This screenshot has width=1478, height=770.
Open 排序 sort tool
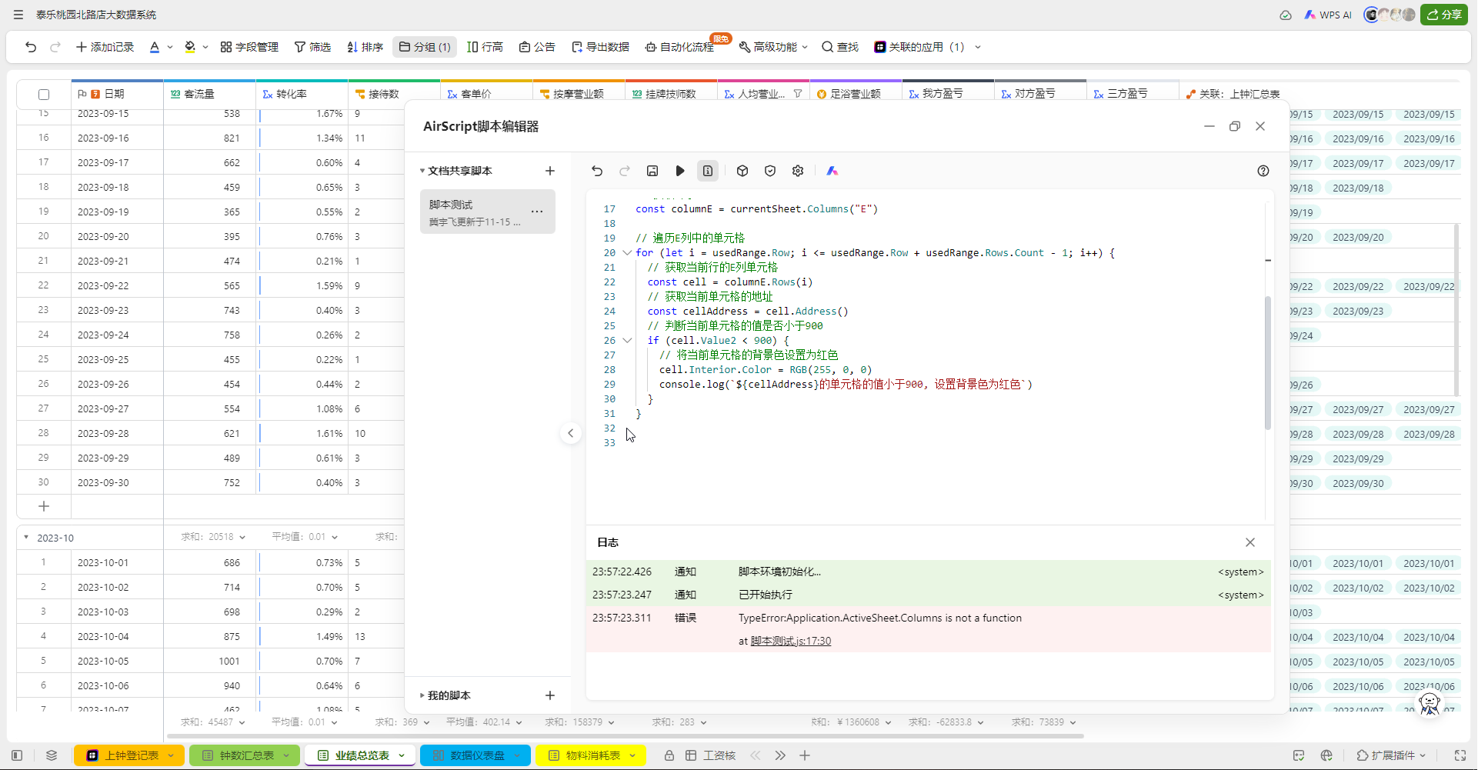point(365,47)
